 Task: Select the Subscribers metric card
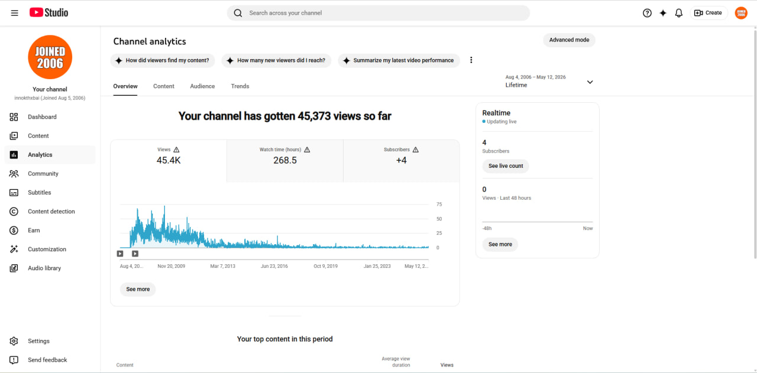pos(402,161)
